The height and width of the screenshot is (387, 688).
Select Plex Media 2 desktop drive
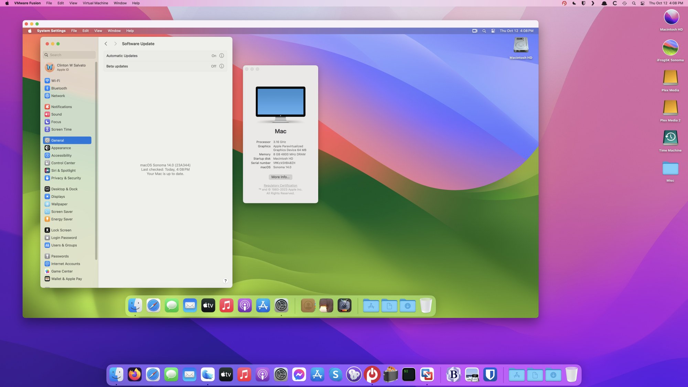coord(670,111)
